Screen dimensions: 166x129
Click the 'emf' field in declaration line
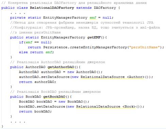(93, 18)
